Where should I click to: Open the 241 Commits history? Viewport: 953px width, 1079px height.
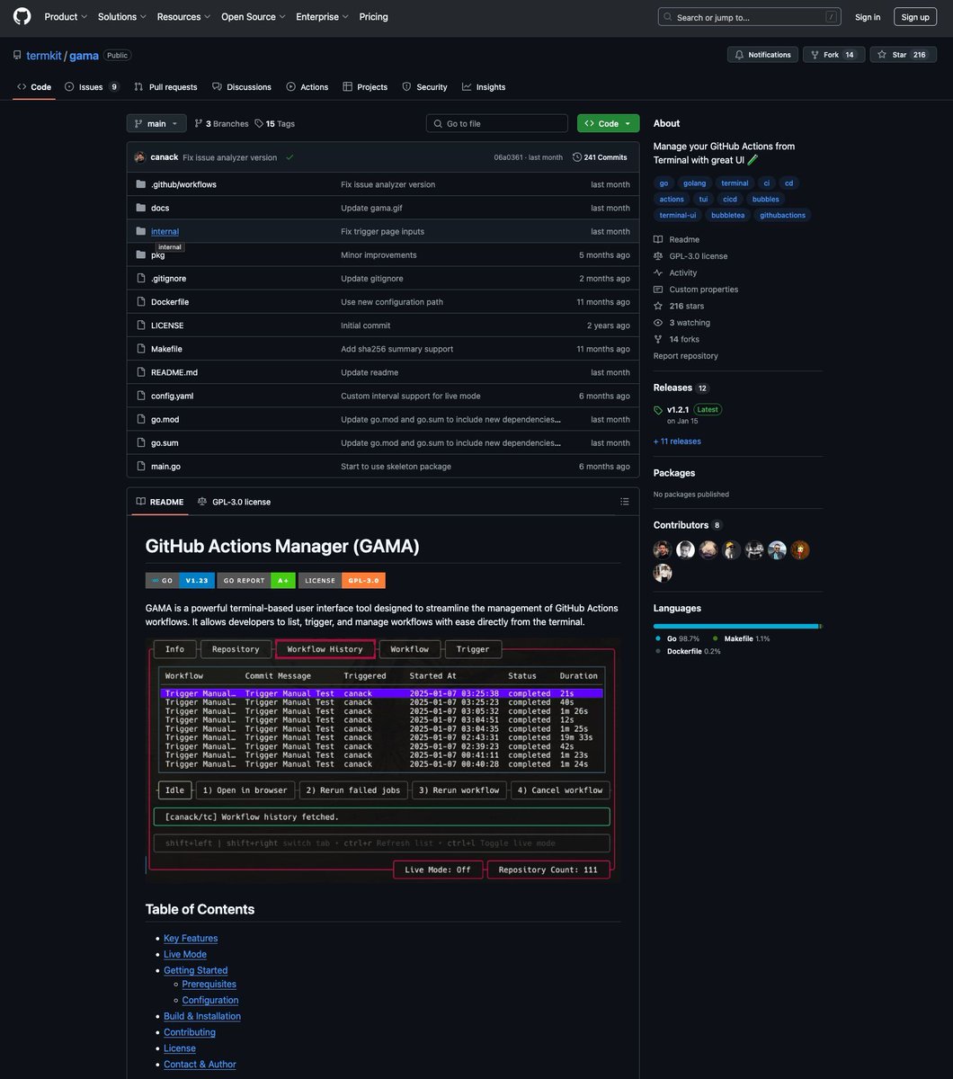pos(600,157)
